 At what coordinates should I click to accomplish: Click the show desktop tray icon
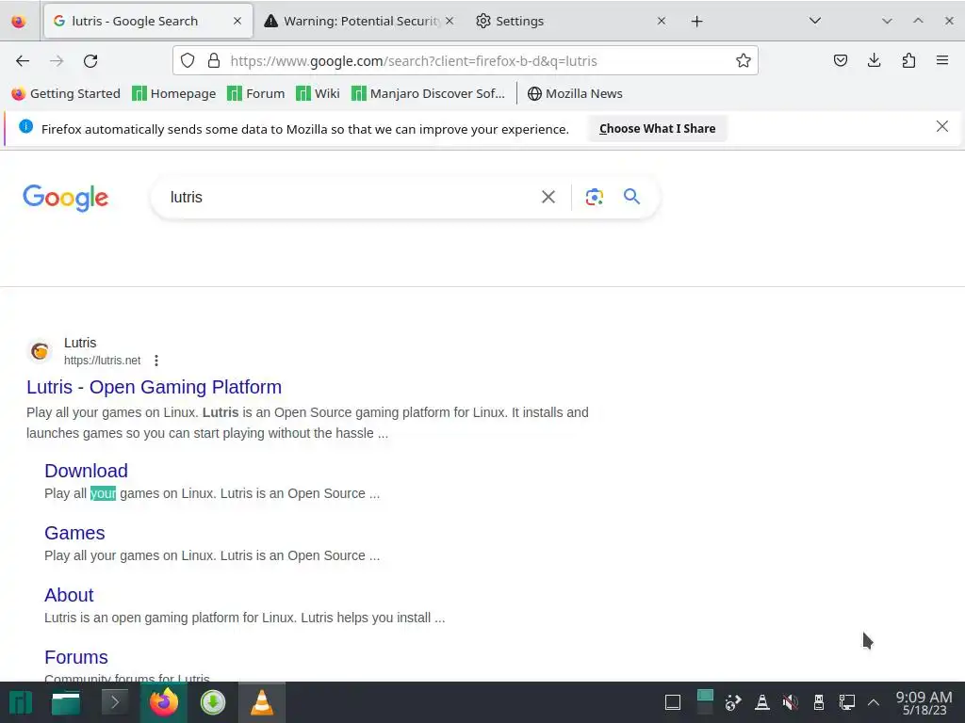click(673, 702)
